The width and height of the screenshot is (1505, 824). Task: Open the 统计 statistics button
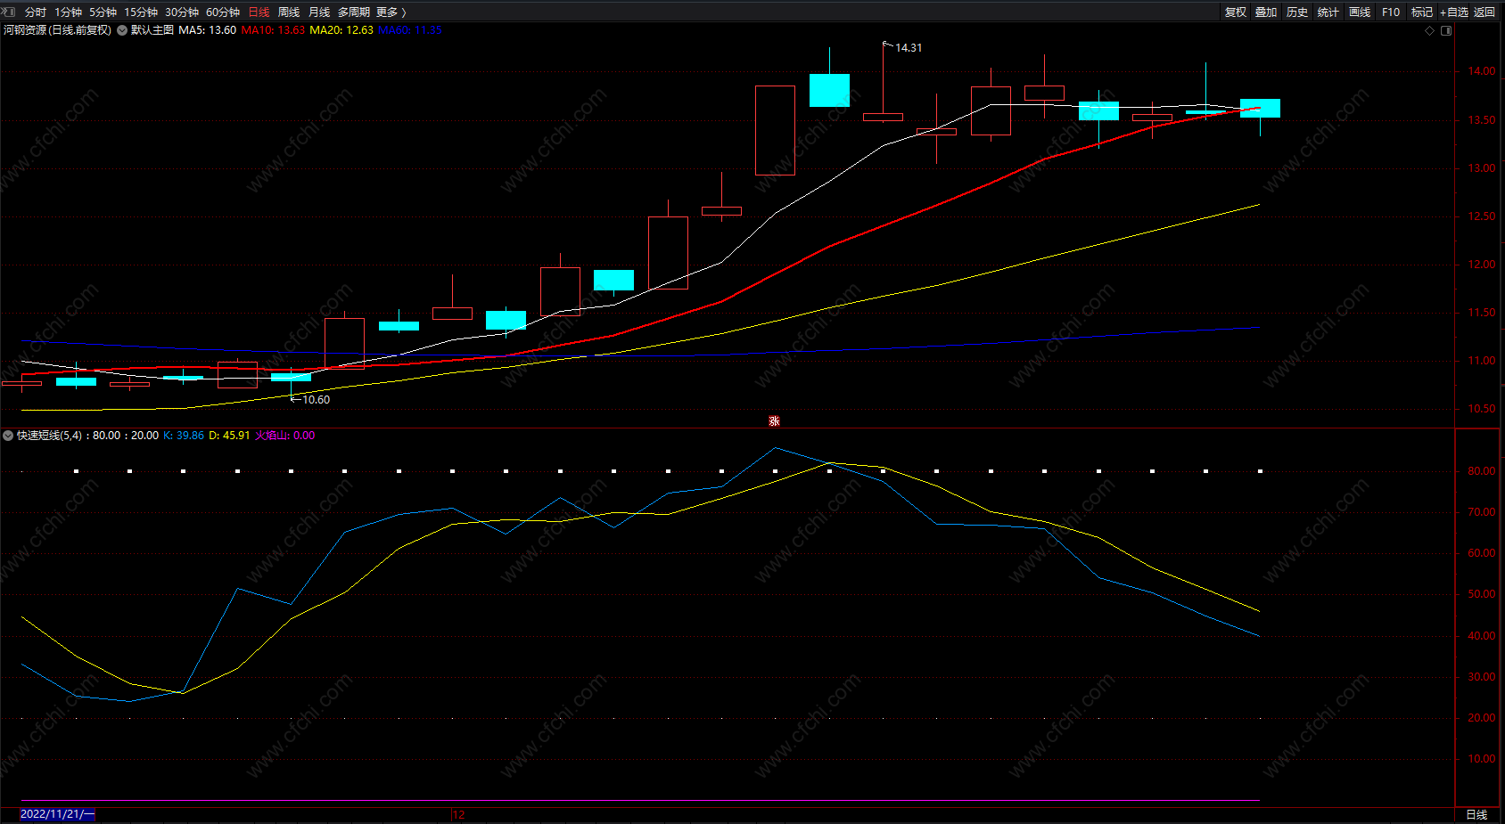click(1328, 12)
